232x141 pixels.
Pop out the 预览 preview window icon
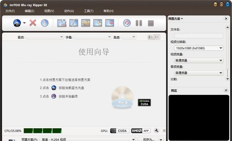tap(226, 90)
